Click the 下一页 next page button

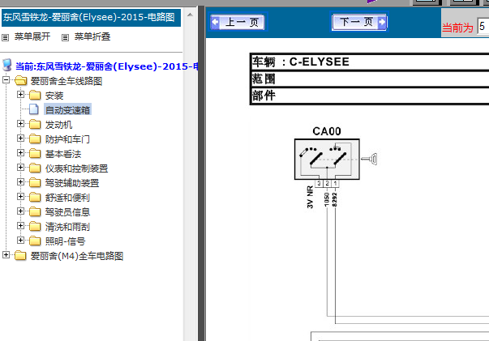tap(359, 22)
